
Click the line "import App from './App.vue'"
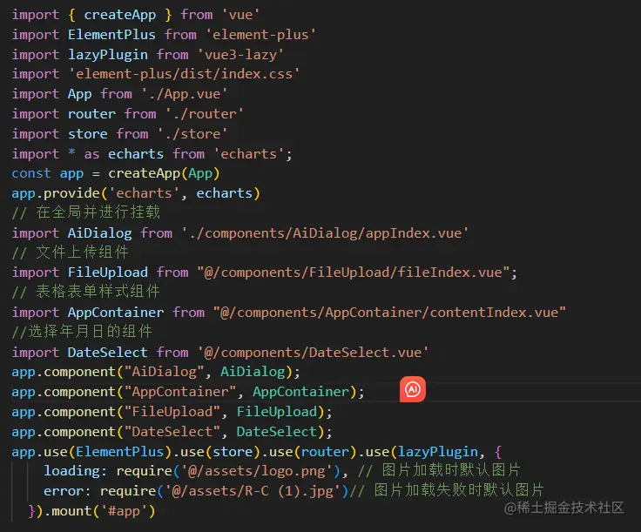click(119, 94)
